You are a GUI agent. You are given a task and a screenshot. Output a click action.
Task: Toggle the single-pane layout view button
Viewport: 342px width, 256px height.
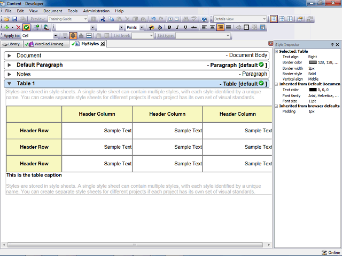(x=274, y=19)
